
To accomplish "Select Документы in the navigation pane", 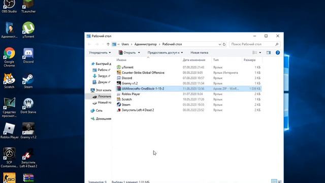I will point(102,82).
